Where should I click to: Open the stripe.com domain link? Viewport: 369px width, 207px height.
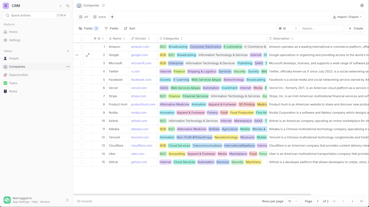tap(139, 96)
